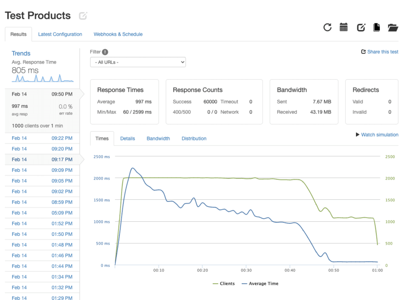The height and width of the screenshot is (300, 408).
Task: Click the Filter info exclamation icon
Action: [105, 52]
